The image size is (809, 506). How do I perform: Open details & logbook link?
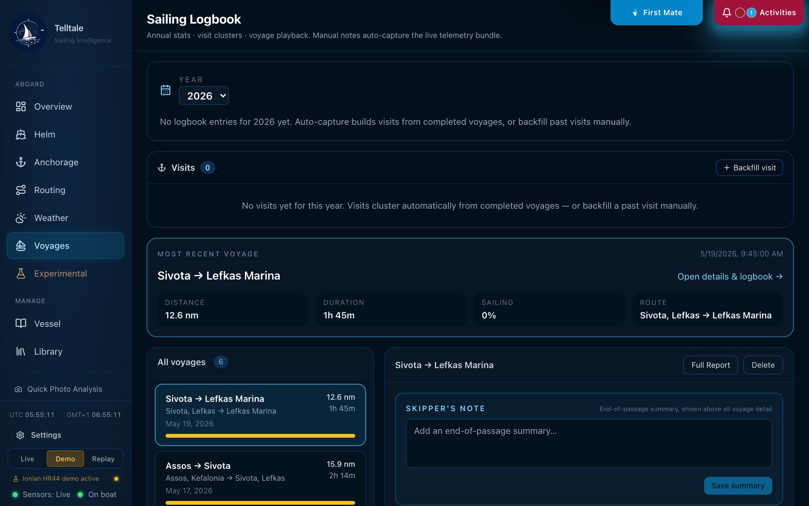click(x=730, y=277)
